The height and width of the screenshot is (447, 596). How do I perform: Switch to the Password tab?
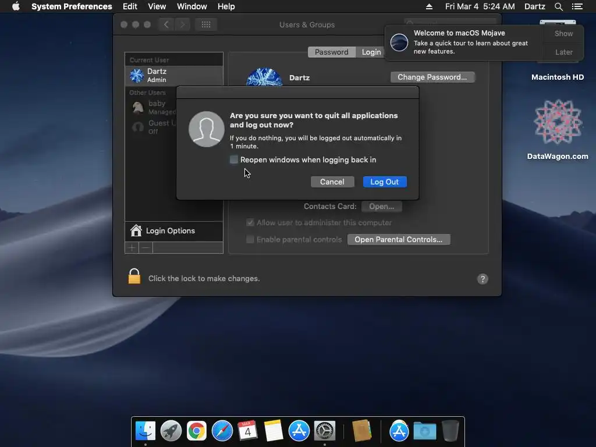coord(331,52)
